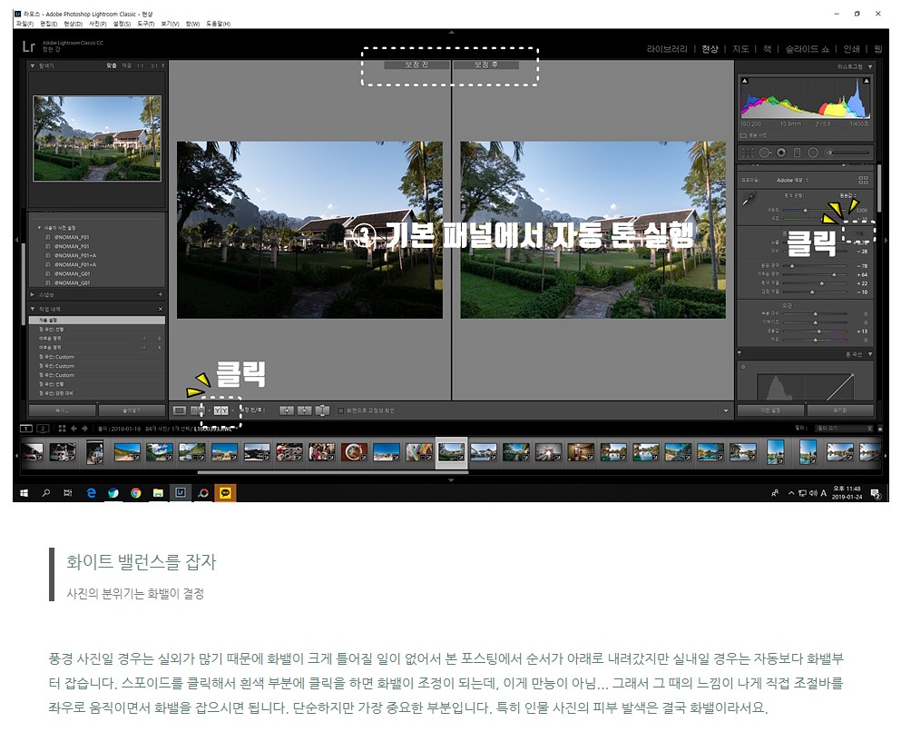Toggle the tone curve panel switch
The width and height of the screenshot is (911, 732).
pyautogui.click(x=740, y=353)
